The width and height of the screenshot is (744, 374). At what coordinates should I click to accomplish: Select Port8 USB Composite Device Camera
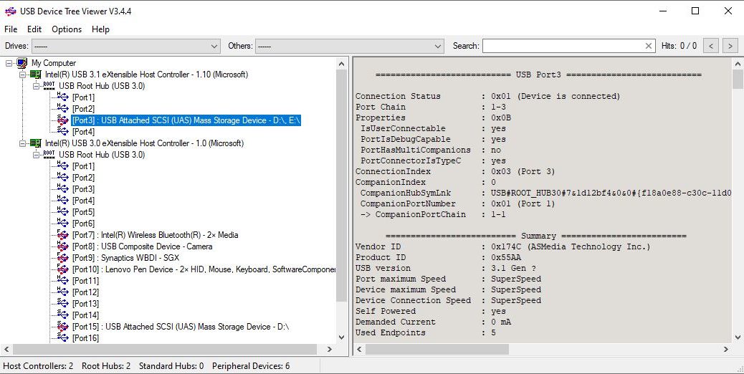[x=143, y=246]
